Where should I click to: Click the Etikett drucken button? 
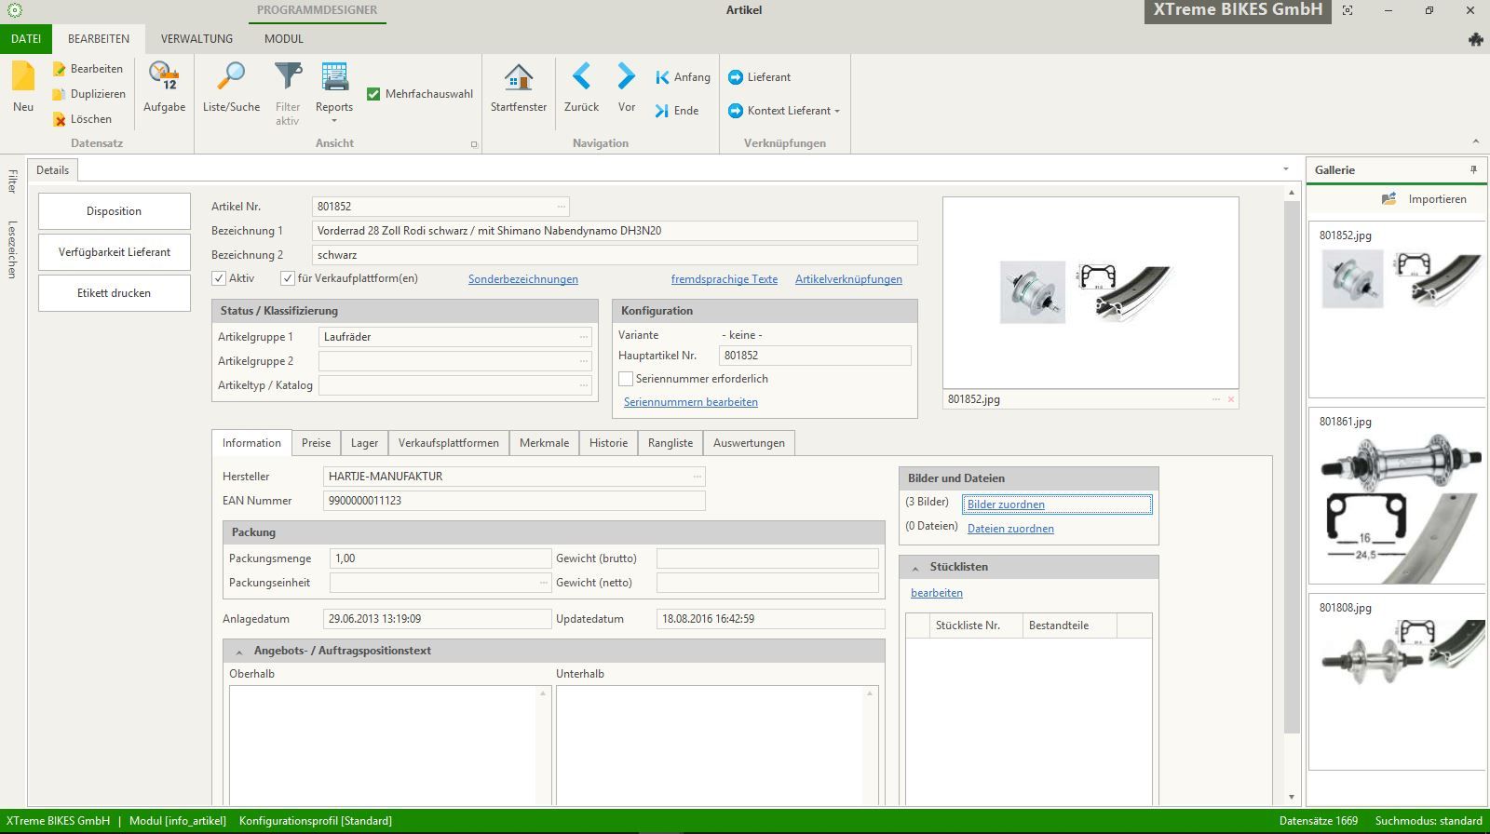click(x=114, y=293)
